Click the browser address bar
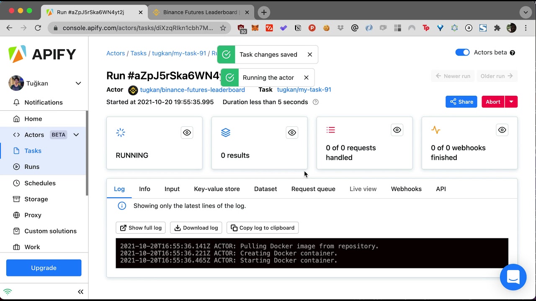Viewport: 536px width, 301px height. (x=138, y=28)
